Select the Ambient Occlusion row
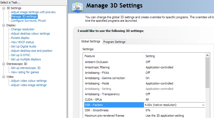214x118 pixels. pos(145,62)
